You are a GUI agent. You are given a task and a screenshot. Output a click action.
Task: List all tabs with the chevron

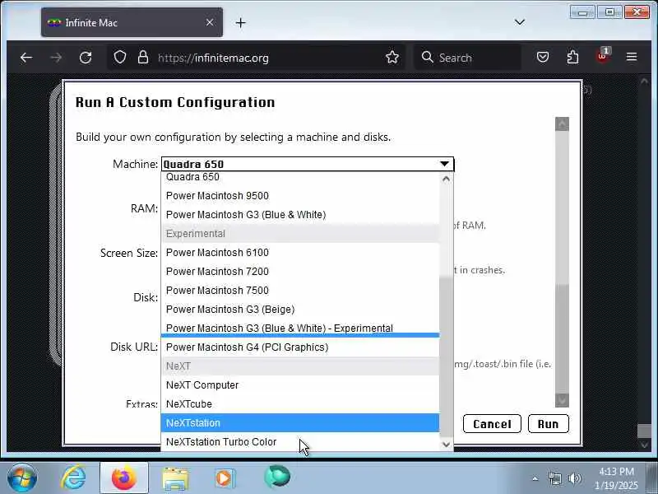pos(520,22)
